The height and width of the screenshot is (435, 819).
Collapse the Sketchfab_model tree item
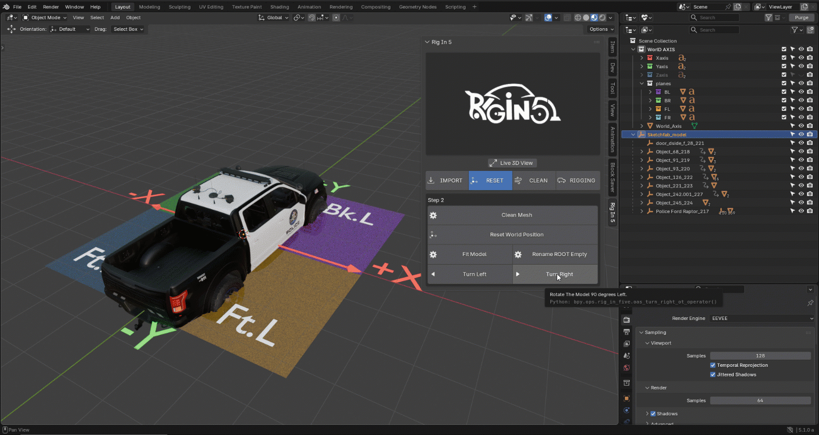coord(633,135)
